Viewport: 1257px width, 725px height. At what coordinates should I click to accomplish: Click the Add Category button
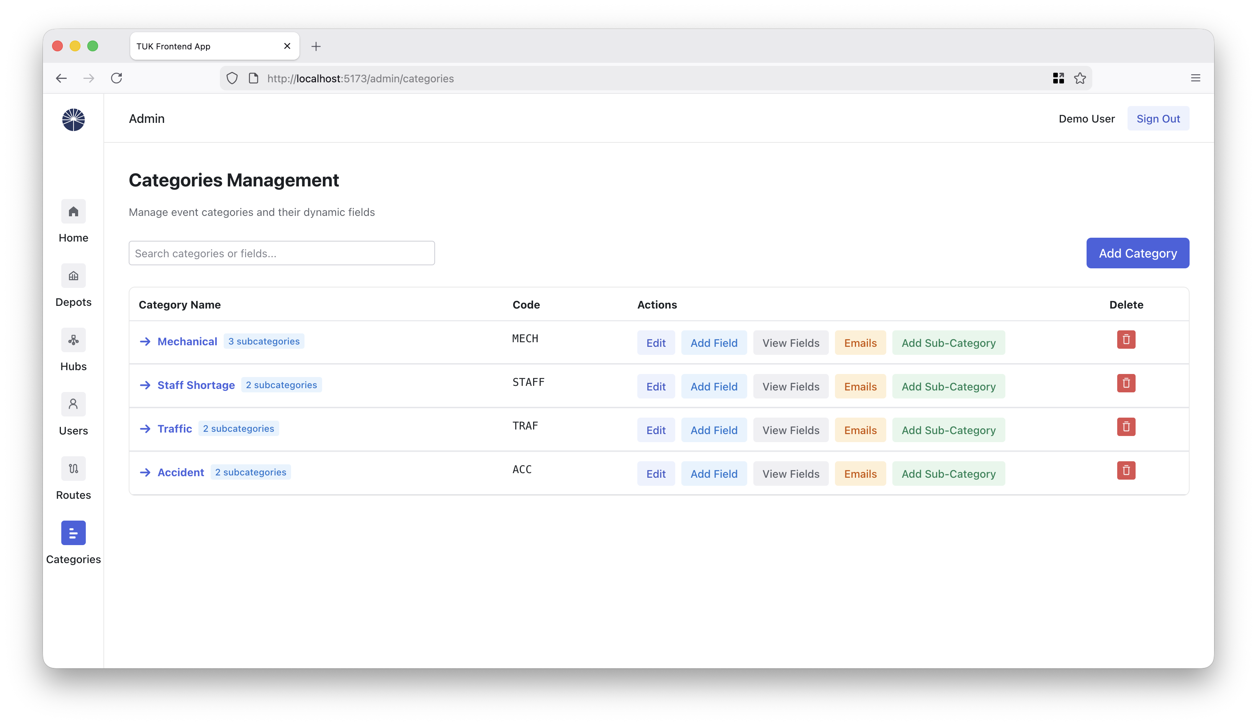(1138, 253)
